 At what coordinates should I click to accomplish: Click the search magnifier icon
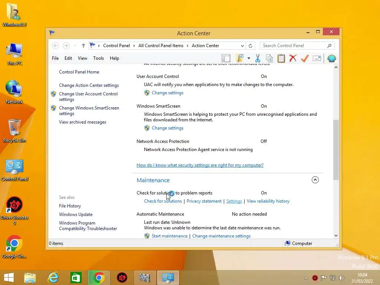point(330,46)
